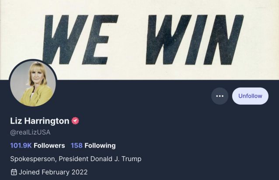The image size is (279, 180).
Task: Click the 158 following count number
Action: [77, 145]
